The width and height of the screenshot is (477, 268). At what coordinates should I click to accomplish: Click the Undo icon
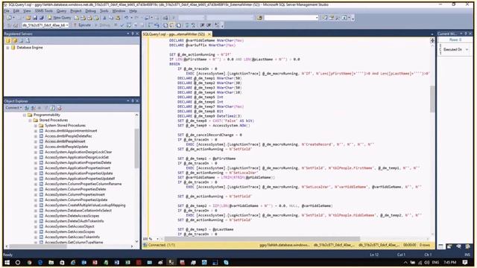coord(127,18)
